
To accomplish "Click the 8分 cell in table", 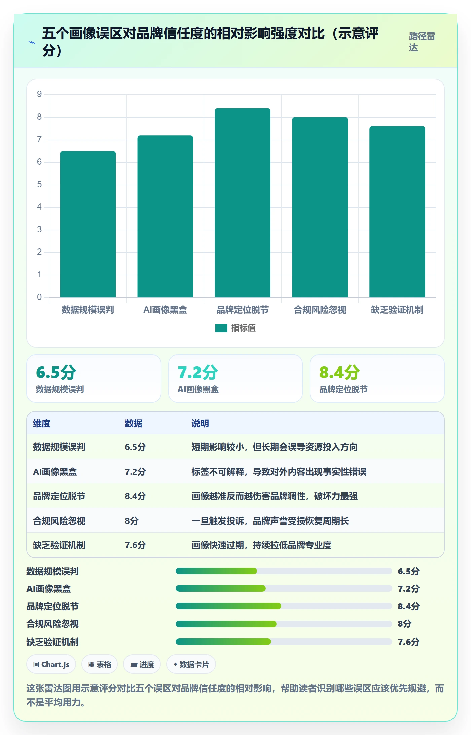I will [132, 521].
